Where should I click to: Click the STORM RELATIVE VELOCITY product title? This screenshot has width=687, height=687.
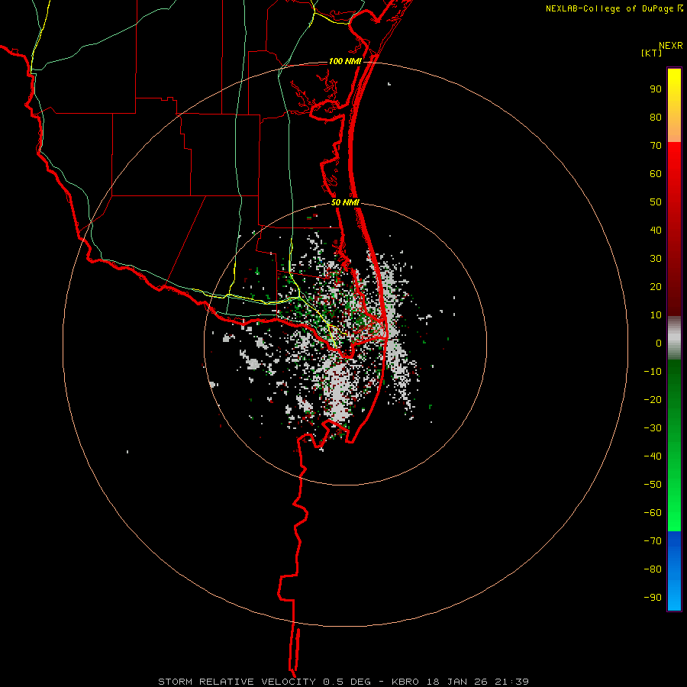[x=237, y=682]
